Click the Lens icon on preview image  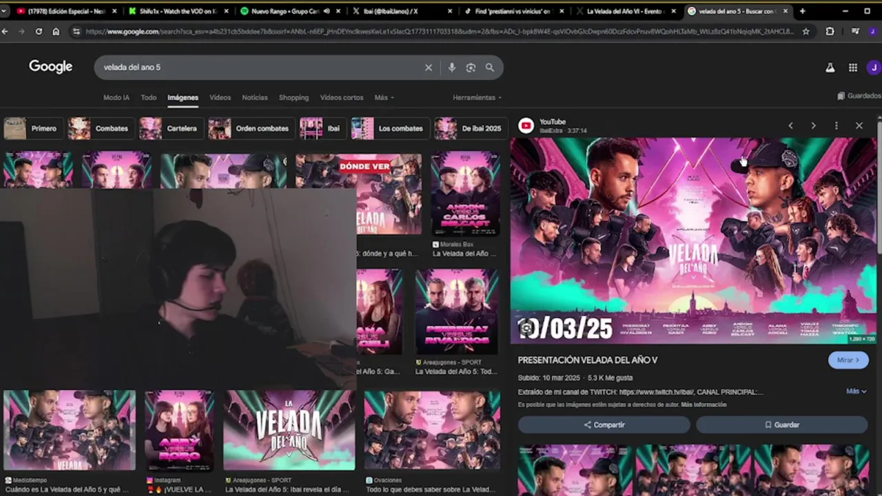click(526, 329)
